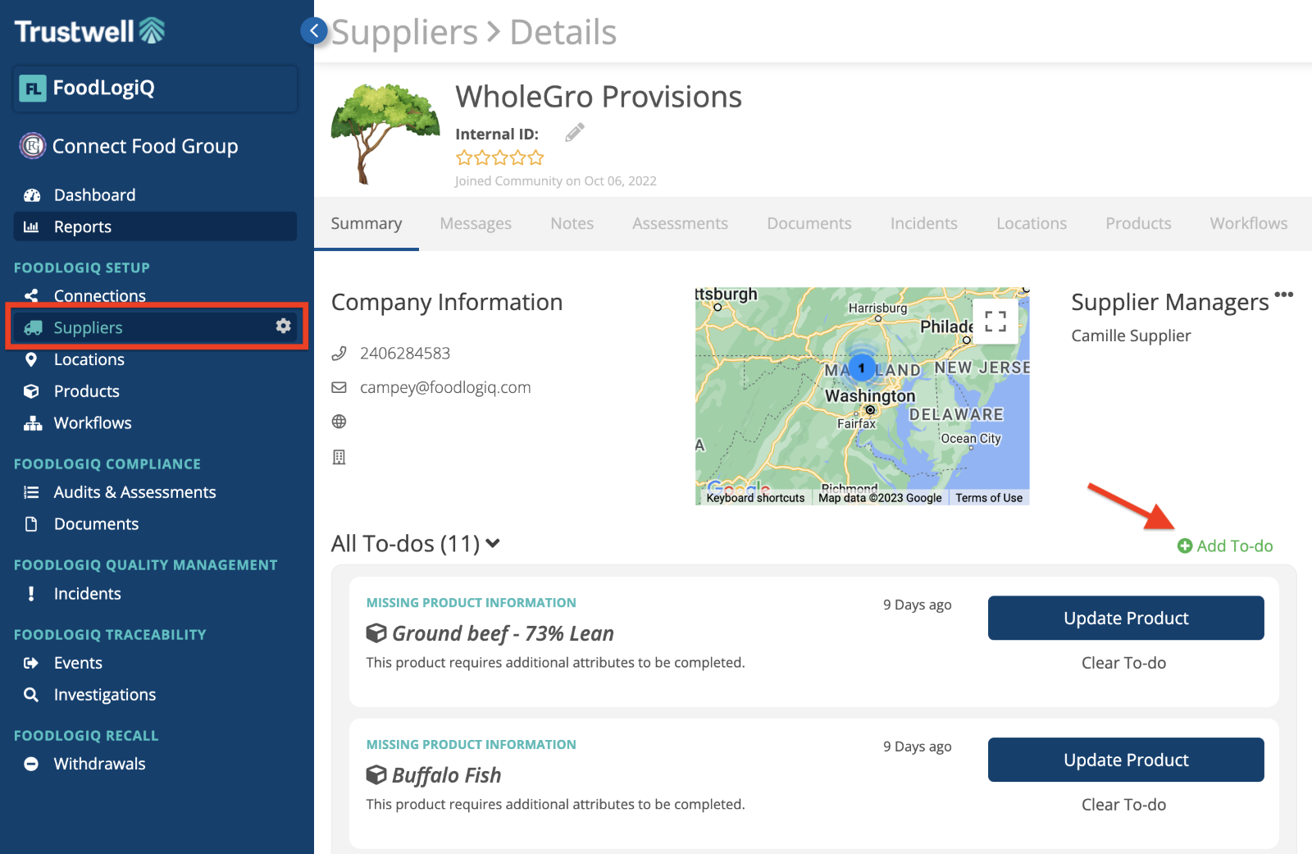This screenshot has height=854, width=1312.
Task: Open Suppliers settings gear
Action: 283,327
